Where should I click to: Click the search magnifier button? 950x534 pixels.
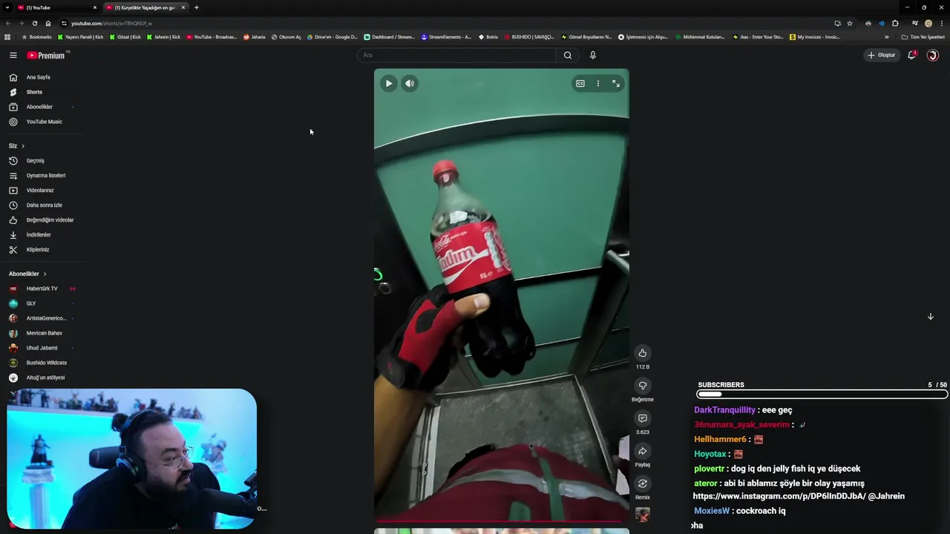coord(568,55)
